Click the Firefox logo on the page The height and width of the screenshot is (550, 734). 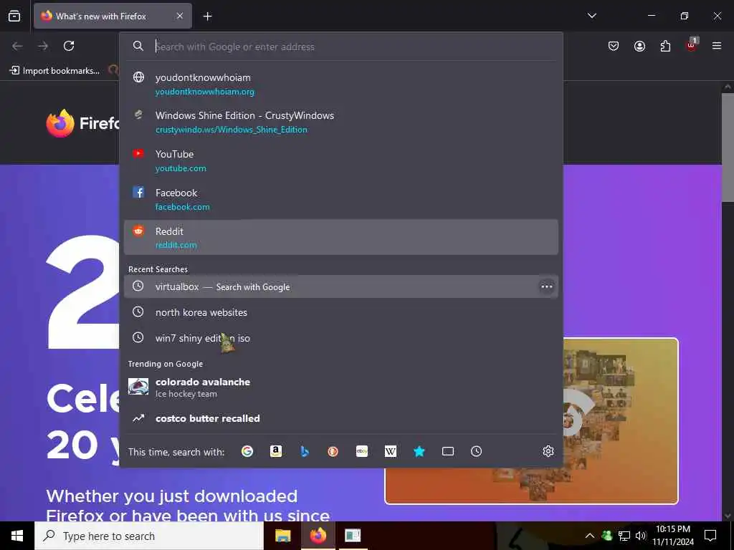(x=60, y=123)
